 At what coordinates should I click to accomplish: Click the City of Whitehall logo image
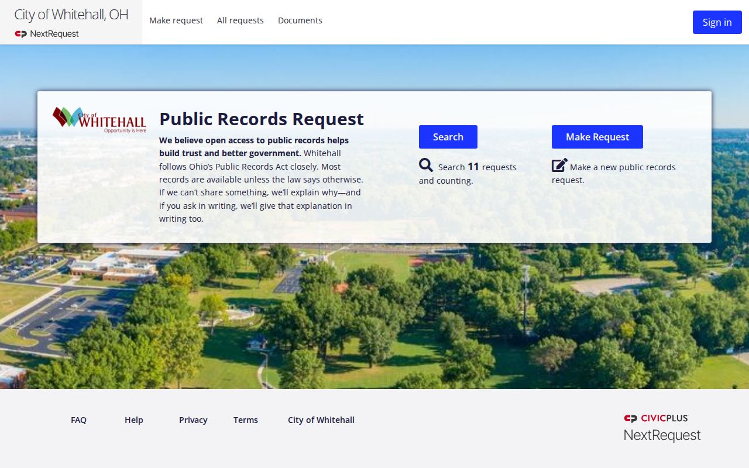pyautogui.click(x=99, y=120)
